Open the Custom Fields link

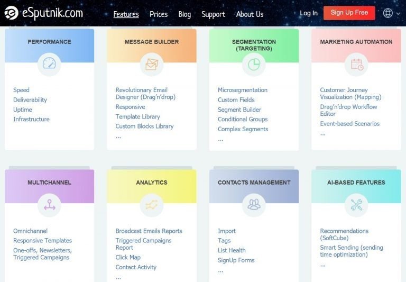coord(236,100)
